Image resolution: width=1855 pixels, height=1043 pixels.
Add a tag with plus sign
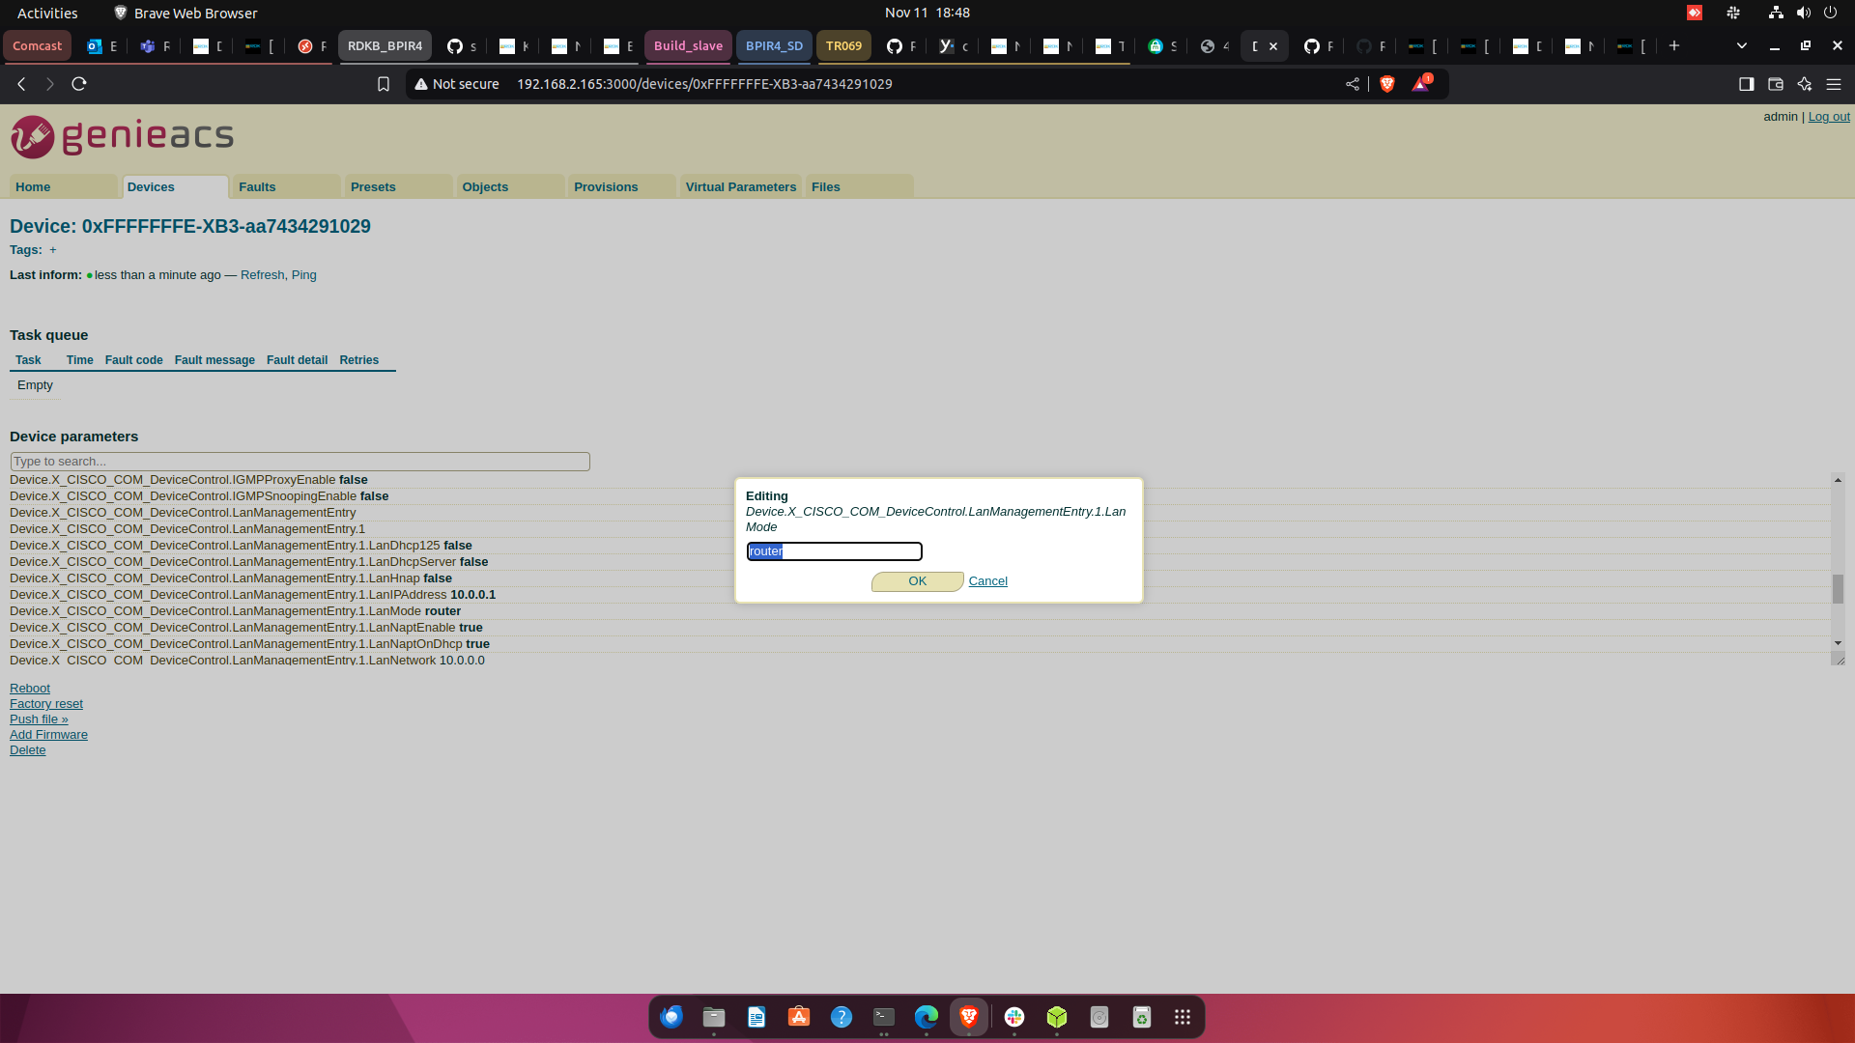(x=53, y=250)
